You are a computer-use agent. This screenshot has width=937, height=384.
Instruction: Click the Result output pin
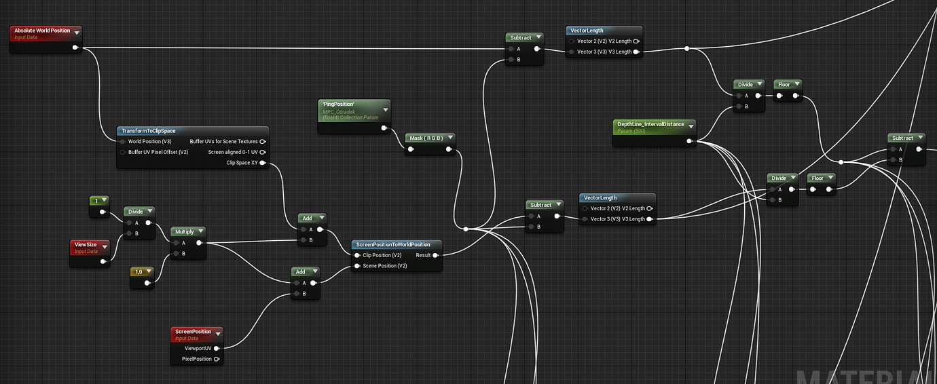coord(436,255)
